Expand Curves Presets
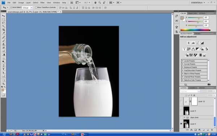 point(183,64)
